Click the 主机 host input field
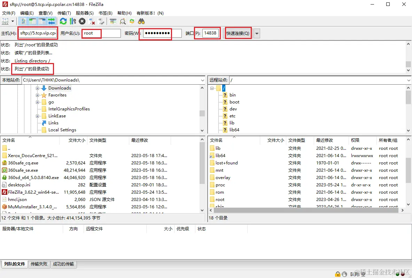412x278 pixels. click(x=38, y=33)
